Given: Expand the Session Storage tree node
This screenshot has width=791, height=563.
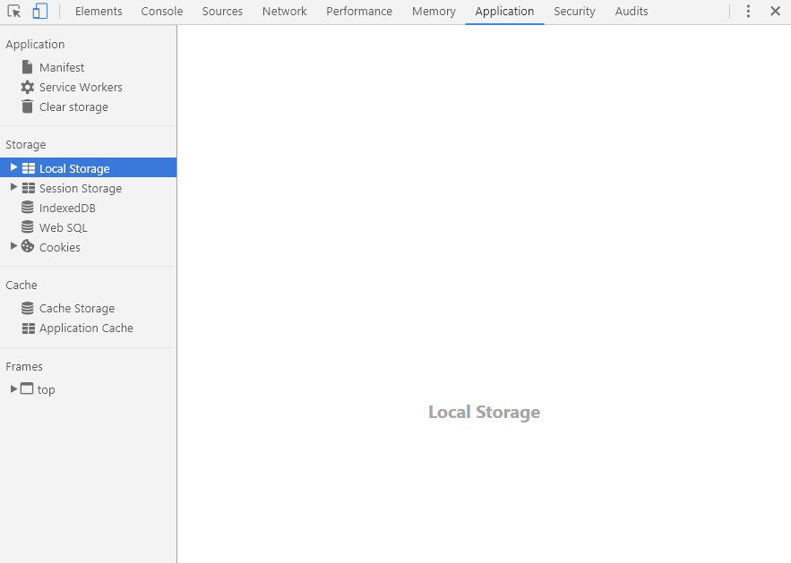Looking at the screenshot, I should [x=13, y=187].
